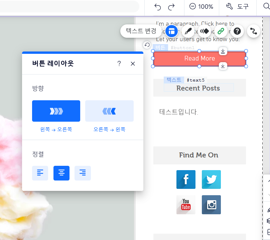Click the 텍스트 element label tag
Viewport: 270px width, 240px height.
(174, 80)
